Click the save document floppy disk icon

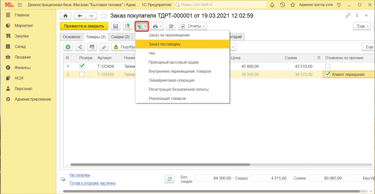116,26
